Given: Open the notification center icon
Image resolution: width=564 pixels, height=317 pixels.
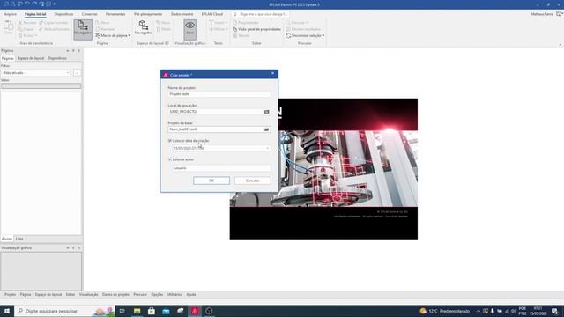Looking at the screenshot, I should (554, 311).
